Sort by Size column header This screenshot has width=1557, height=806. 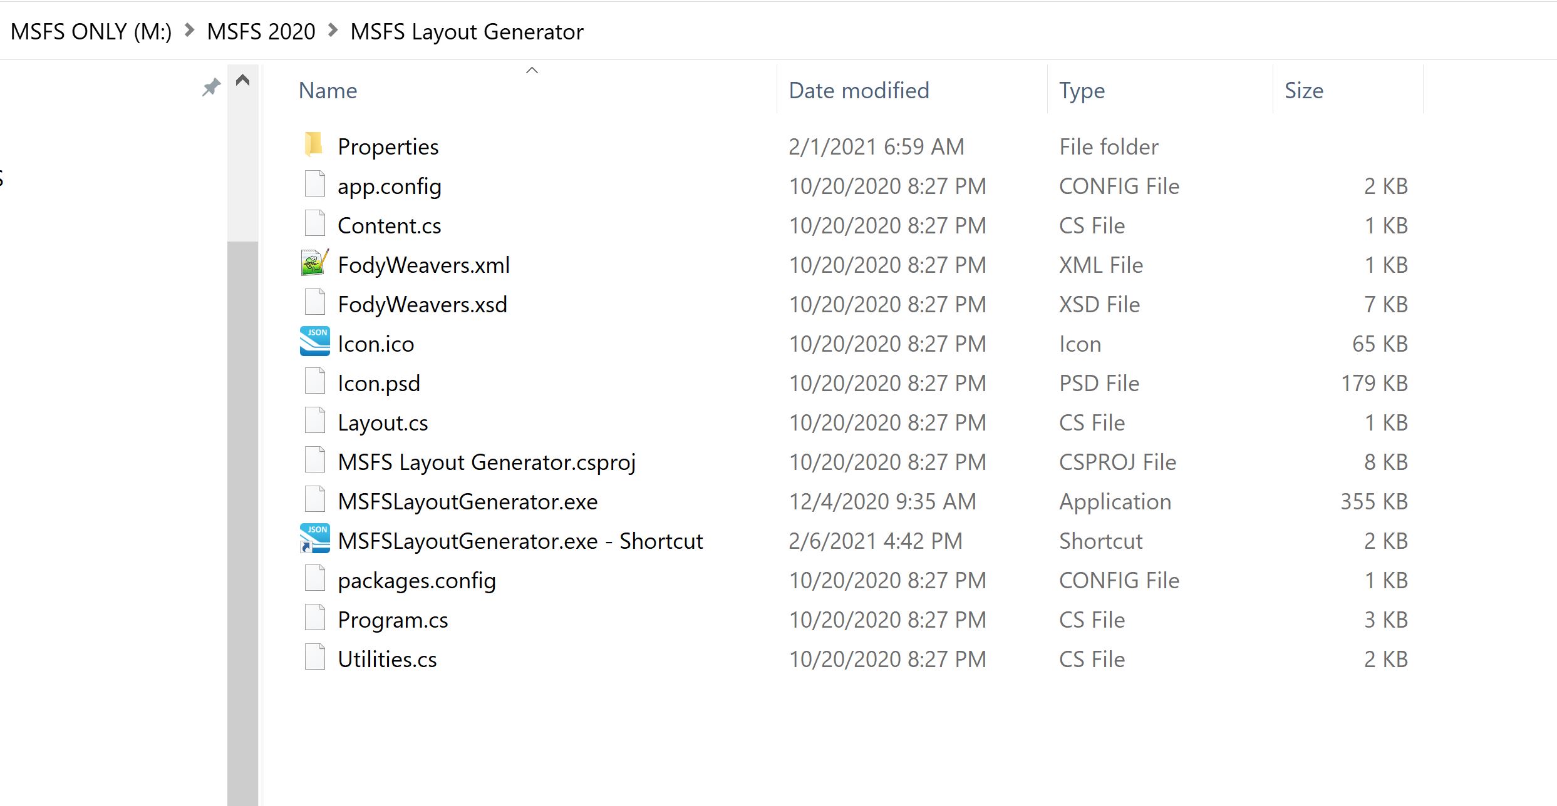click(1348, 90)
